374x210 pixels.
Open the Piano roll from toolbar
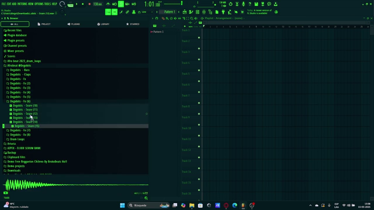[191, 12]
